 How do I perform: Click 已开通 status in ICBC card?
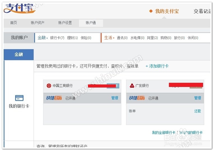[x=70, y=98]
